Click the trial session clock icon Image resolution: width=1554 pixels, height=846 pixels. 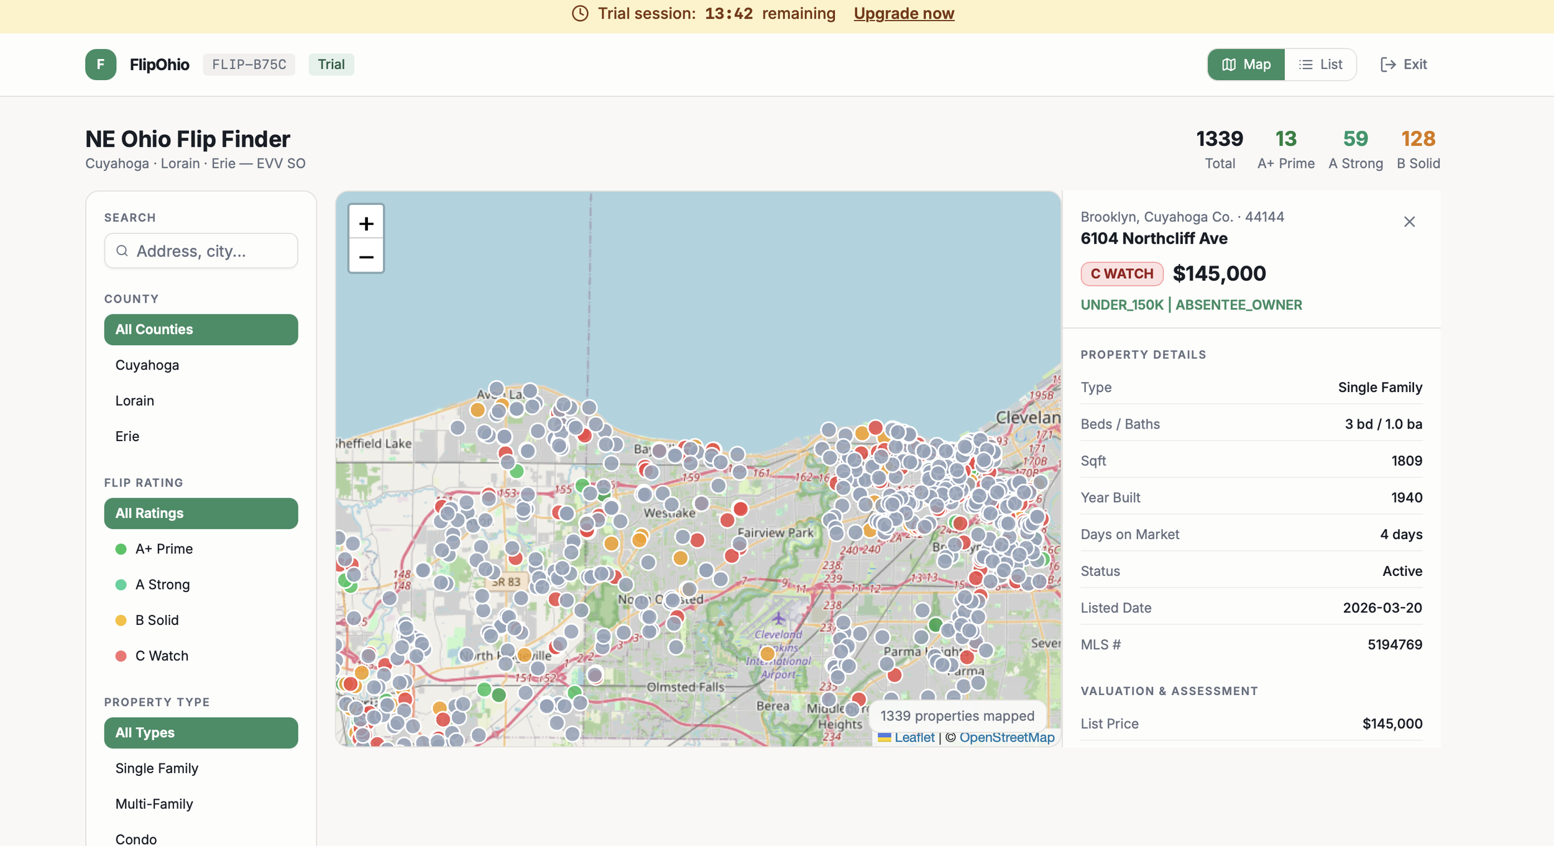tap(580, 14)
